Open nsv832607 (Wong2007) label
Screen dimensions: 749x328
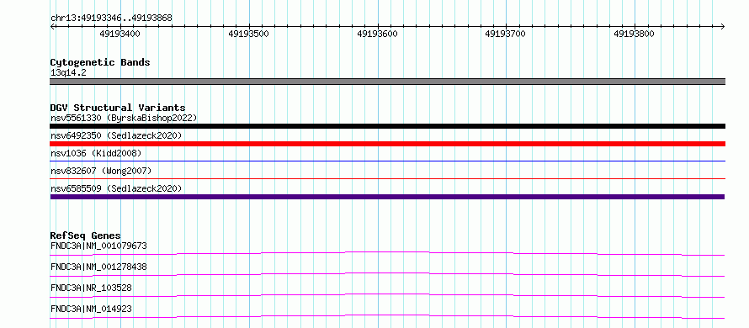tap(101, 171)
